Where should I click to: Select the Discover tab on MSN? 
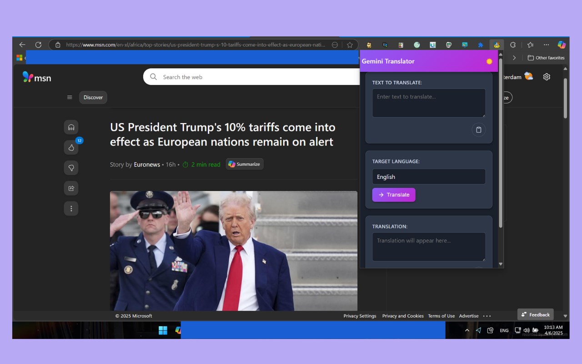[x=93, y=97]
